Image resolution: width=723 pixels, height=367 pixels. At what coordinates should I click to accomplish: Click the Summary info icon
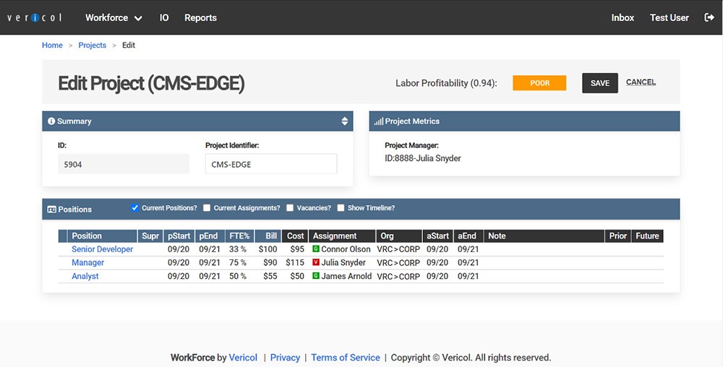click(51, 121)
